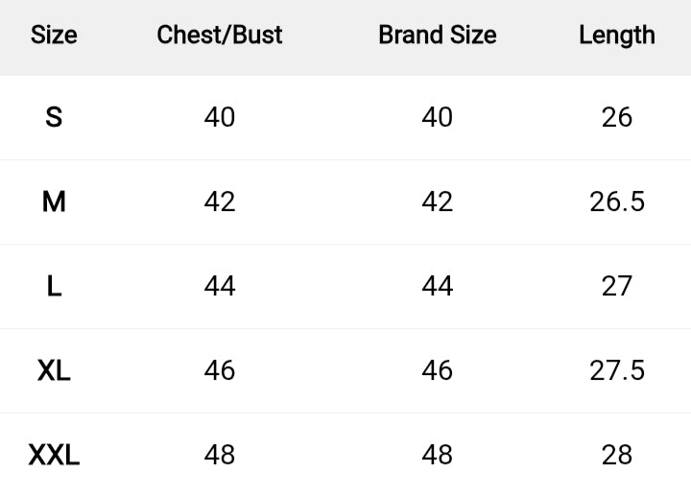Click chest value 48 for size XXL

point(220,455)
